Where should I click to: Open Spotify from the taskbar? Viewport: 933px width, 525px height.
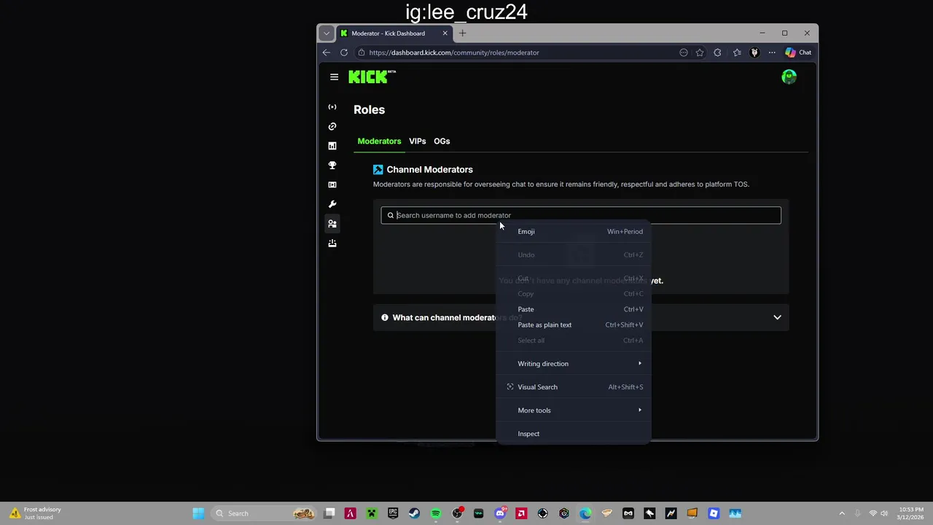(x=436, y=513)
